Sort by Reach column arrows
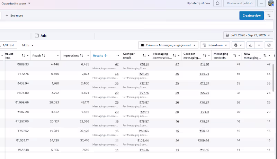 (x=44, y=55)
